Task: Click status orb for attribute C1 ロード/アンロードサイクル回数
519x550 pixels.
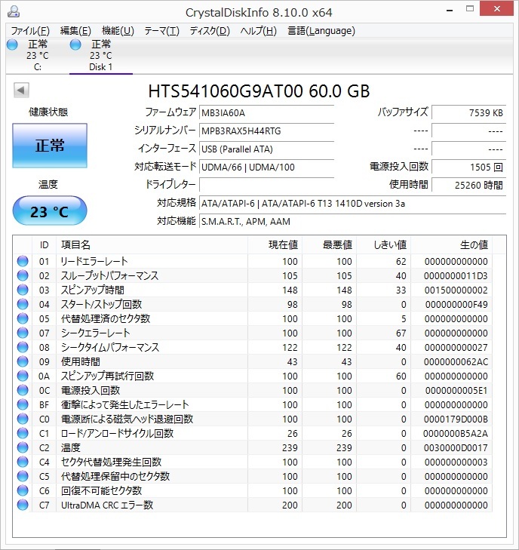Action: [x=23, y=434]
